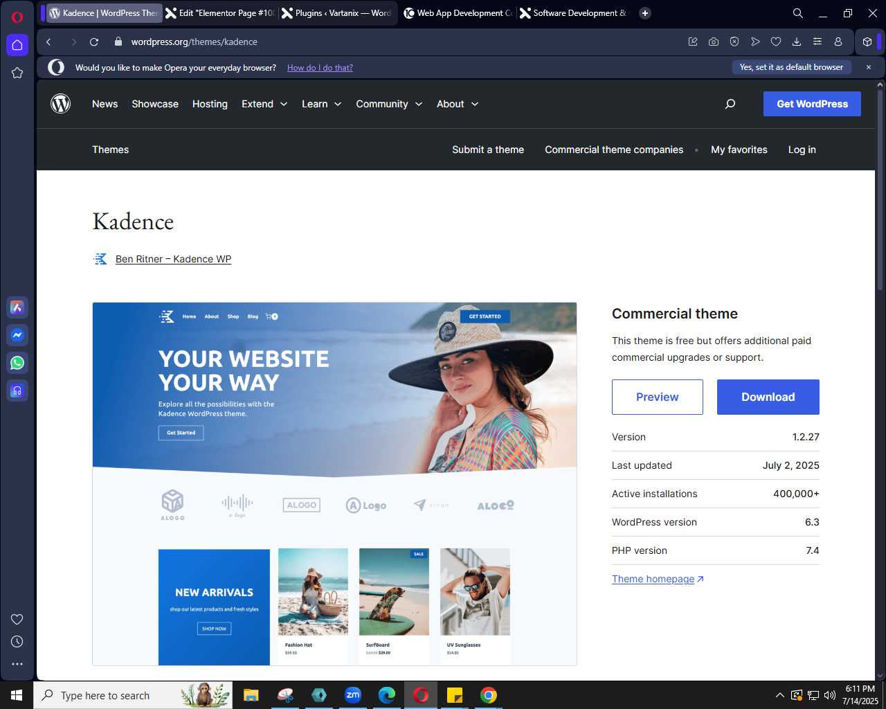Open My favorites link

click(739, 150)
